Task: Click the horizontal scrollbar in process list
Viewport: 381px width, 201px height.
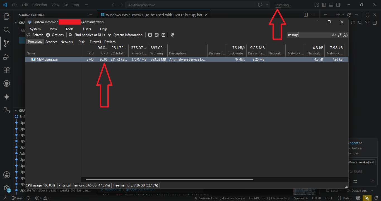Action: (169, 180)
